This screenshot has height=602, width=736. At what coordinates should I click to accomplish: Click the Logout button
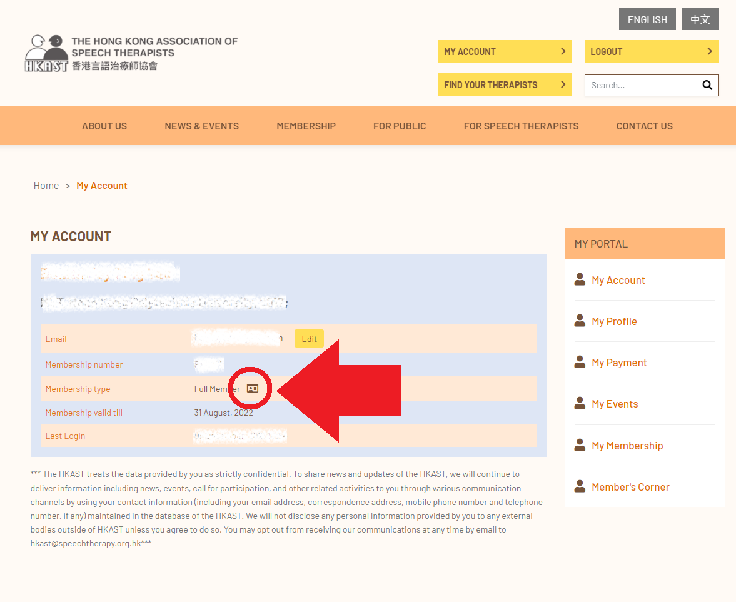(651, 52)
